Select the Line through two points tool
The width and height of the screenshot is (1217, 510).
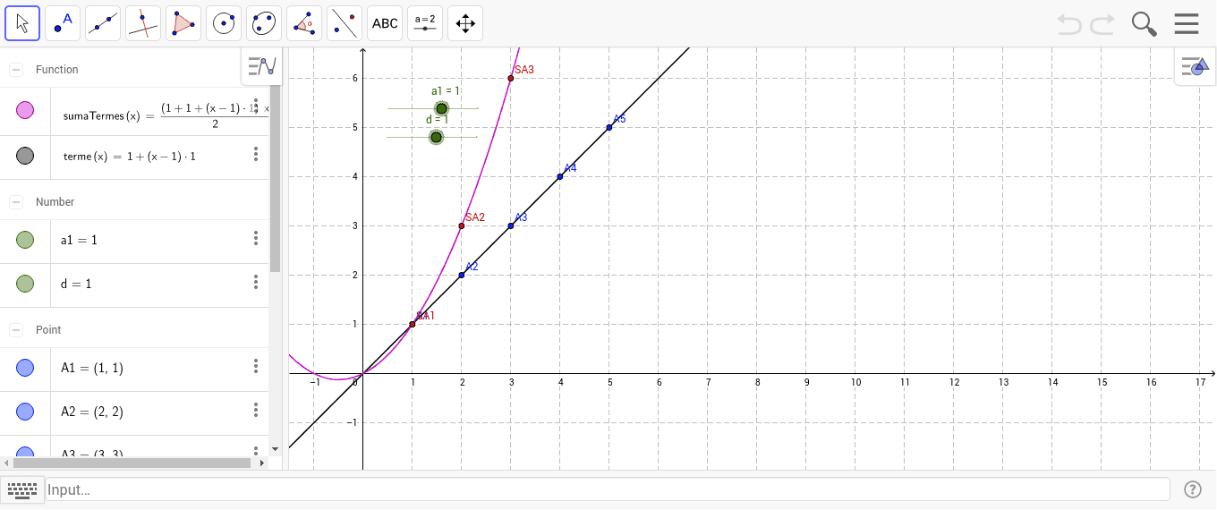click(x=103, y=23)
